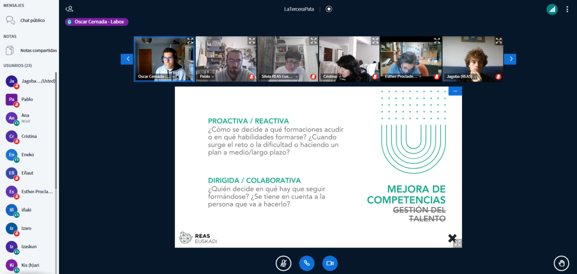Image resolution: width=577 pixels, height=274 pixels.
Task: Open the three-dot options menu
Action: (567, 9)
